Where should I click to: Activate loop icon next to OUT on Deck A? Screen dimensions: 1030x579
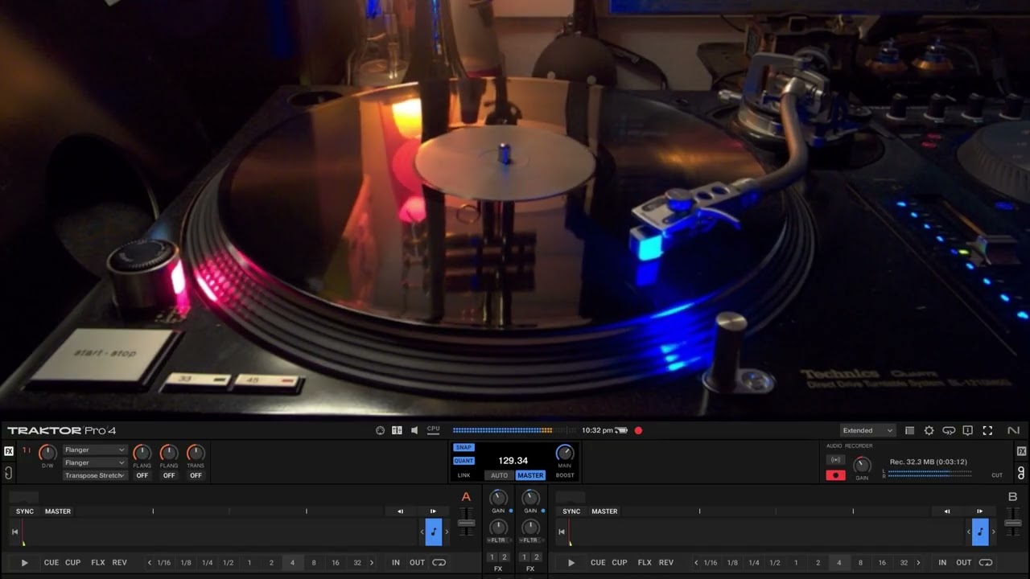pyautogui.click(x=439, y=563)
